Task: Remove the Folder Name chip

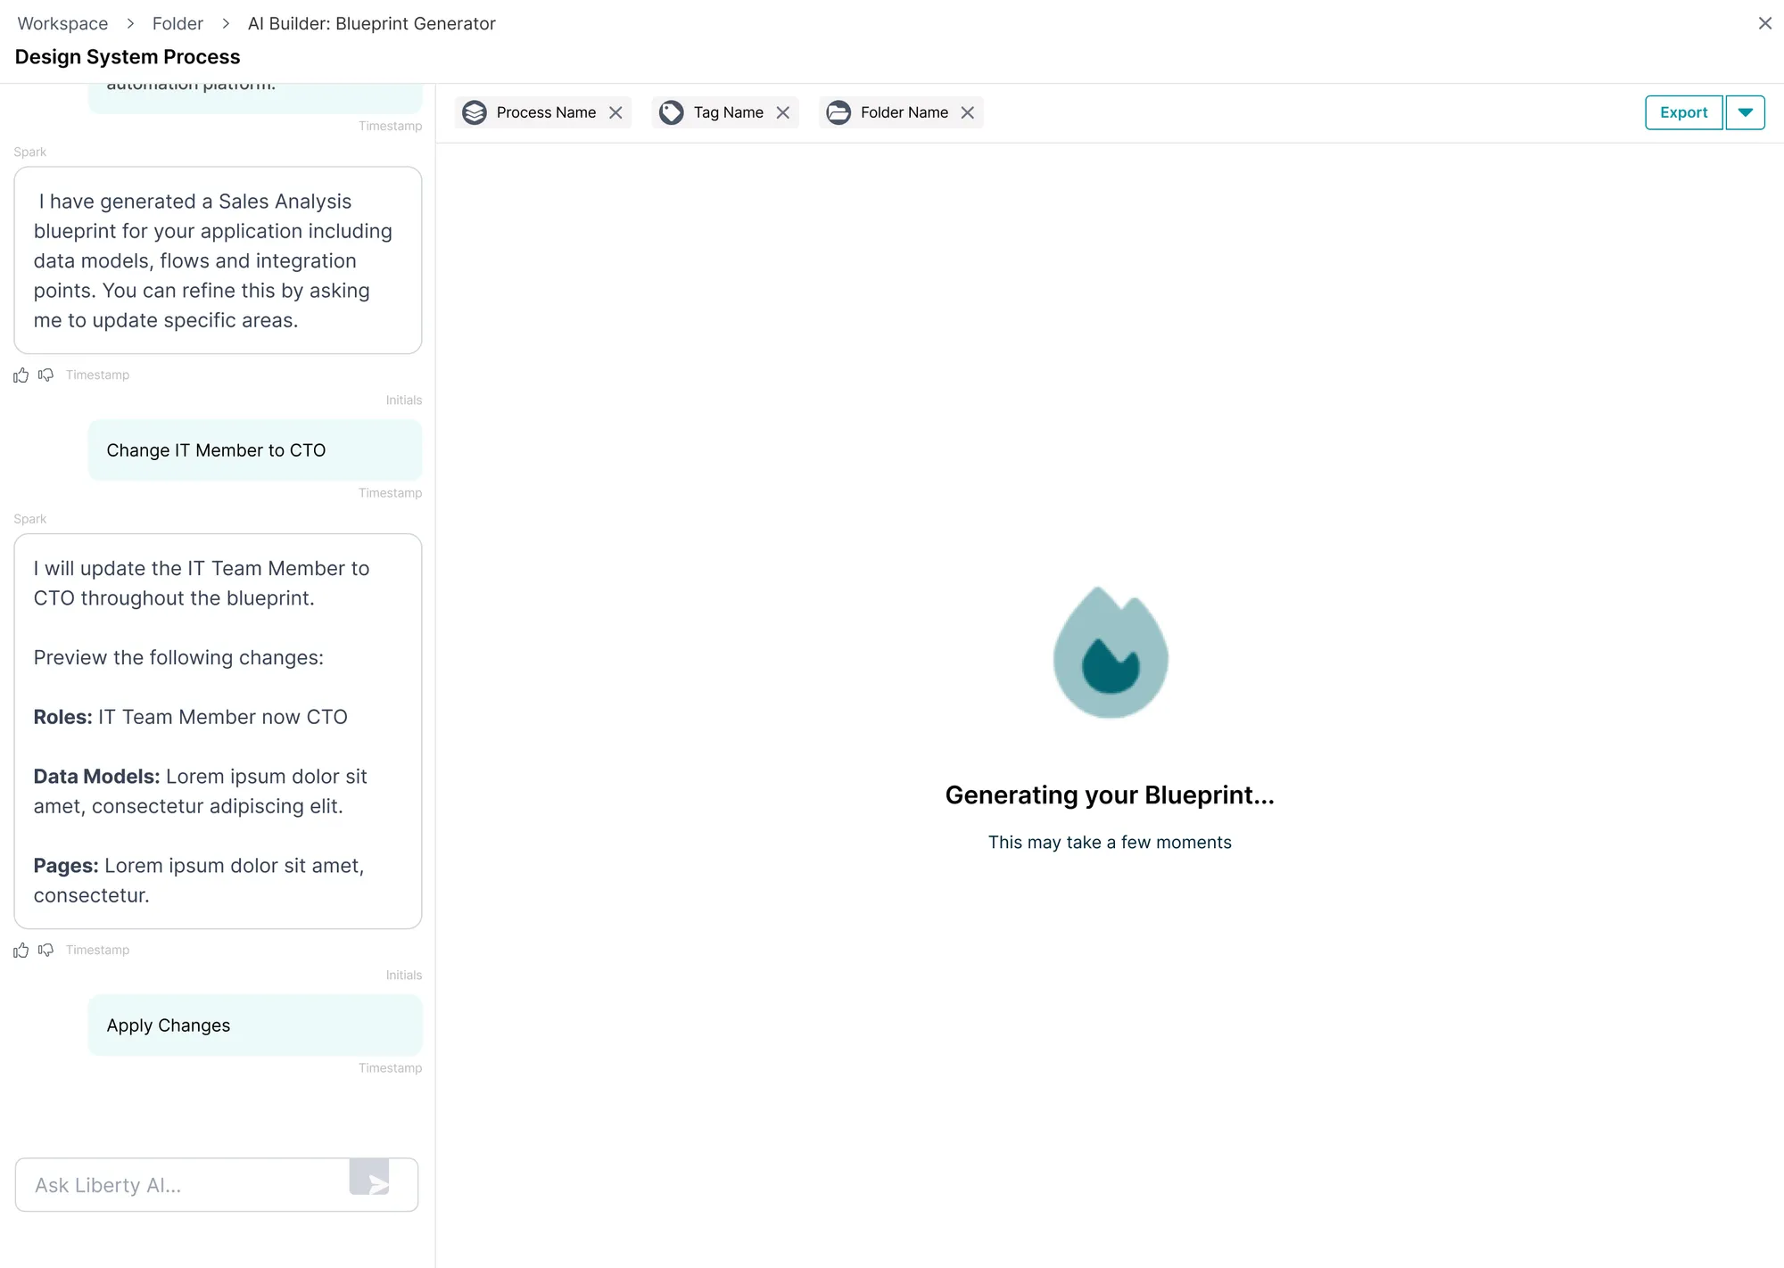Action: pyautogui.click(x=967, y=112)
